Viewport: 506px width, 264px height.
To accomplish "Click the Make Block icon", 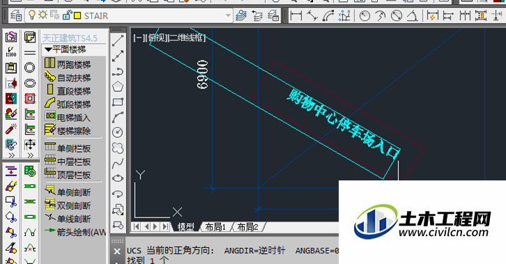I will pyautogui.click(x=118, y=225).
